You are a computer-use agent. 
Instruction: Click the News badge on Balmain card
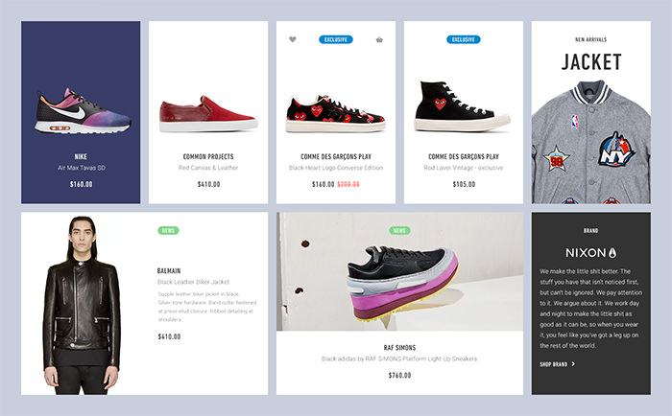(168, 230)
